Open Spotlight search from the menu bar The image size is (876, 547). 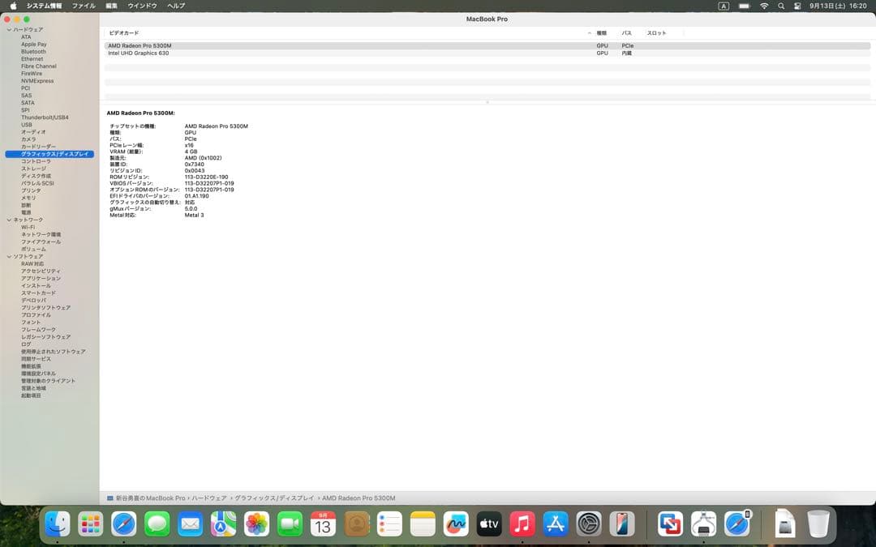[x=780, y=6]
